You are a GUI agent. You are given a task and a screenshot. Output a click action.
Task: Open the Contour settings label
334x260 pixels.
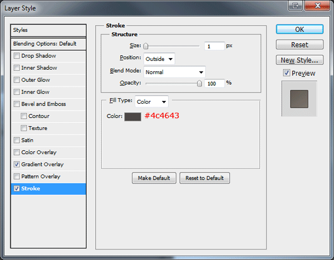click(x=39, y=116)
